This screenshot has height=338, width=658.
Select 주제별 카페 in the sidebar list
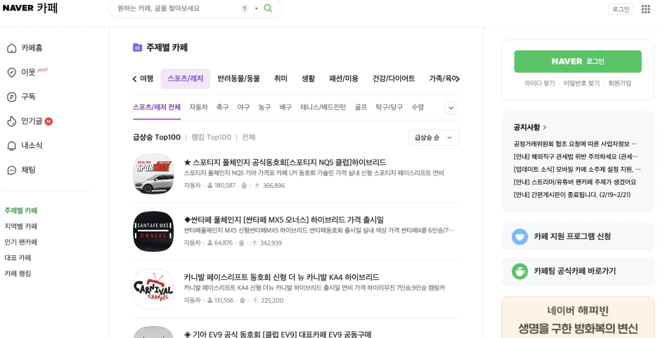coord(21,210)
